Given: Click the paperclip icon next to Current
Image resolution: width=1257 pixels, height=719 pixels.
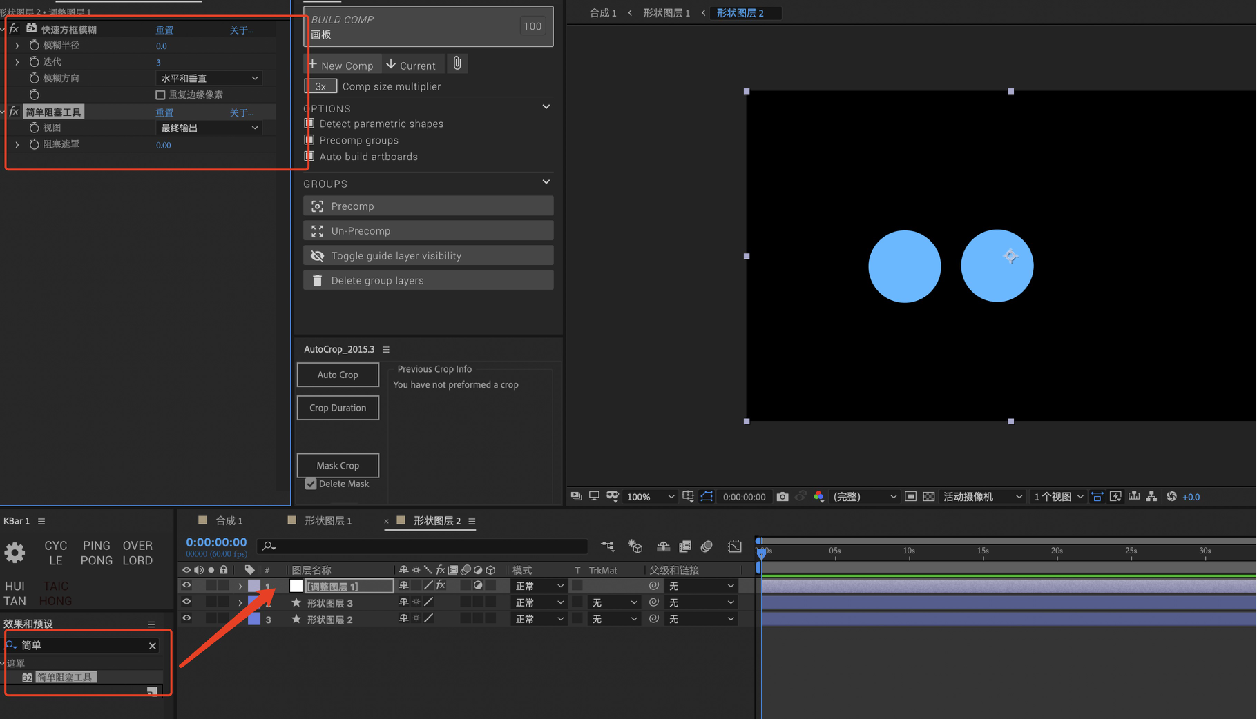Looking at the screenshot, I should click(x=457, y=64).
